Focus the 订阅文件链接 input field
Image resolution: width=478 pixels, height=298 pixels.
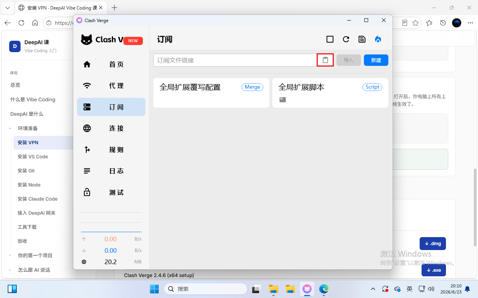click(x=235, y=60)
